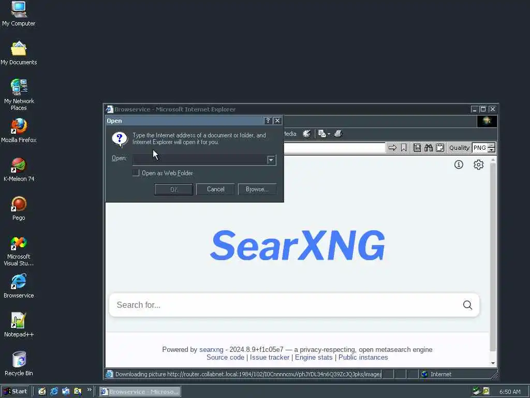Click the Go arrow in Browservice bar
Image resolution: width=530 pixels, height=398 pixels.
(392, 148)
